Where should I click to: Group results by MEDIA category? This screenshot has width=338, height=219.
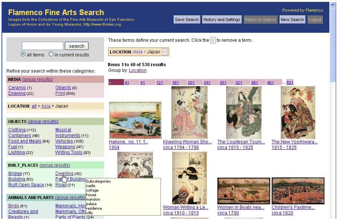[x=38, y=79]
